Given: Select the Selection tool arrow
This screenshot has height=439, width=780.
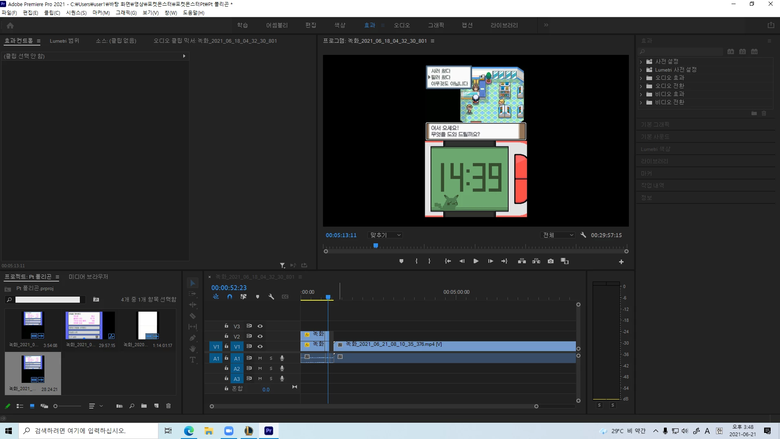Looking at the screenshot, I should coord(193,283).
